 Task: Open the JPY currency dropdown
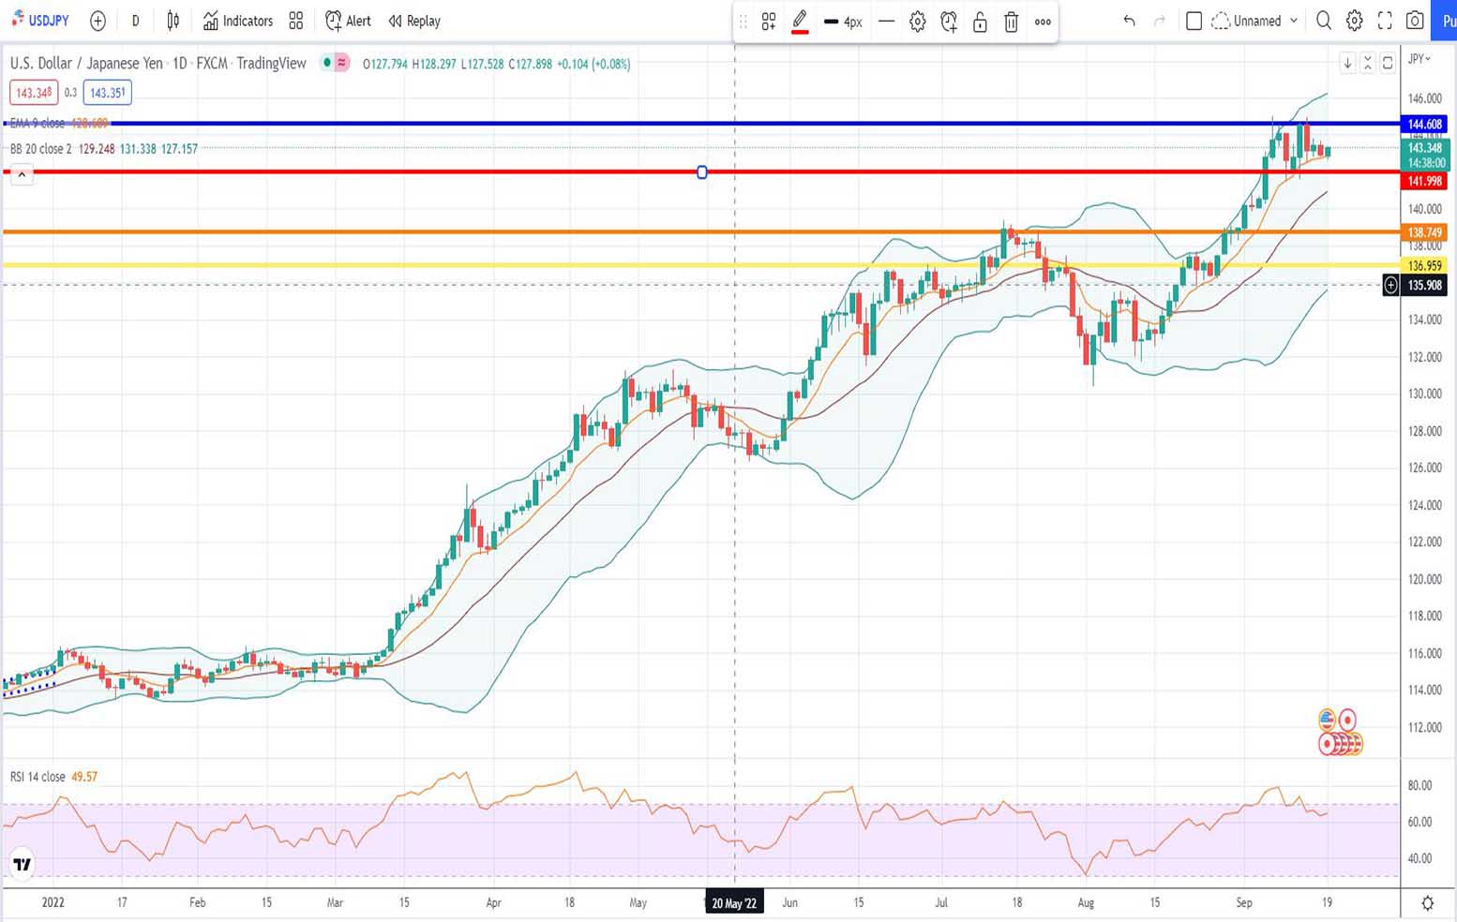(x=1420, y=58)
